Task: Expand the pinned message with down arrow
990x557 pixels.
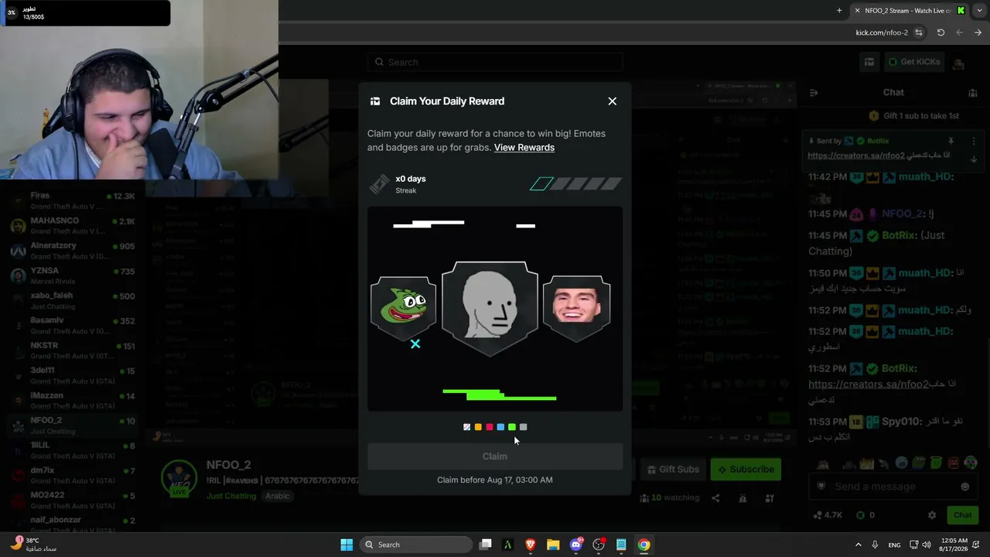Action: (974, 159)
